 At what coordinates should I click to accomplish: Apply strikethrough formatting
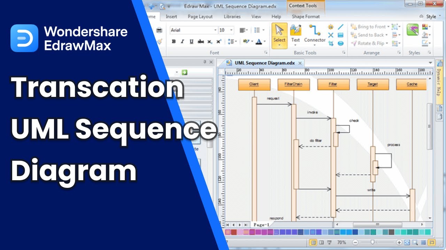tap(201, 41)
